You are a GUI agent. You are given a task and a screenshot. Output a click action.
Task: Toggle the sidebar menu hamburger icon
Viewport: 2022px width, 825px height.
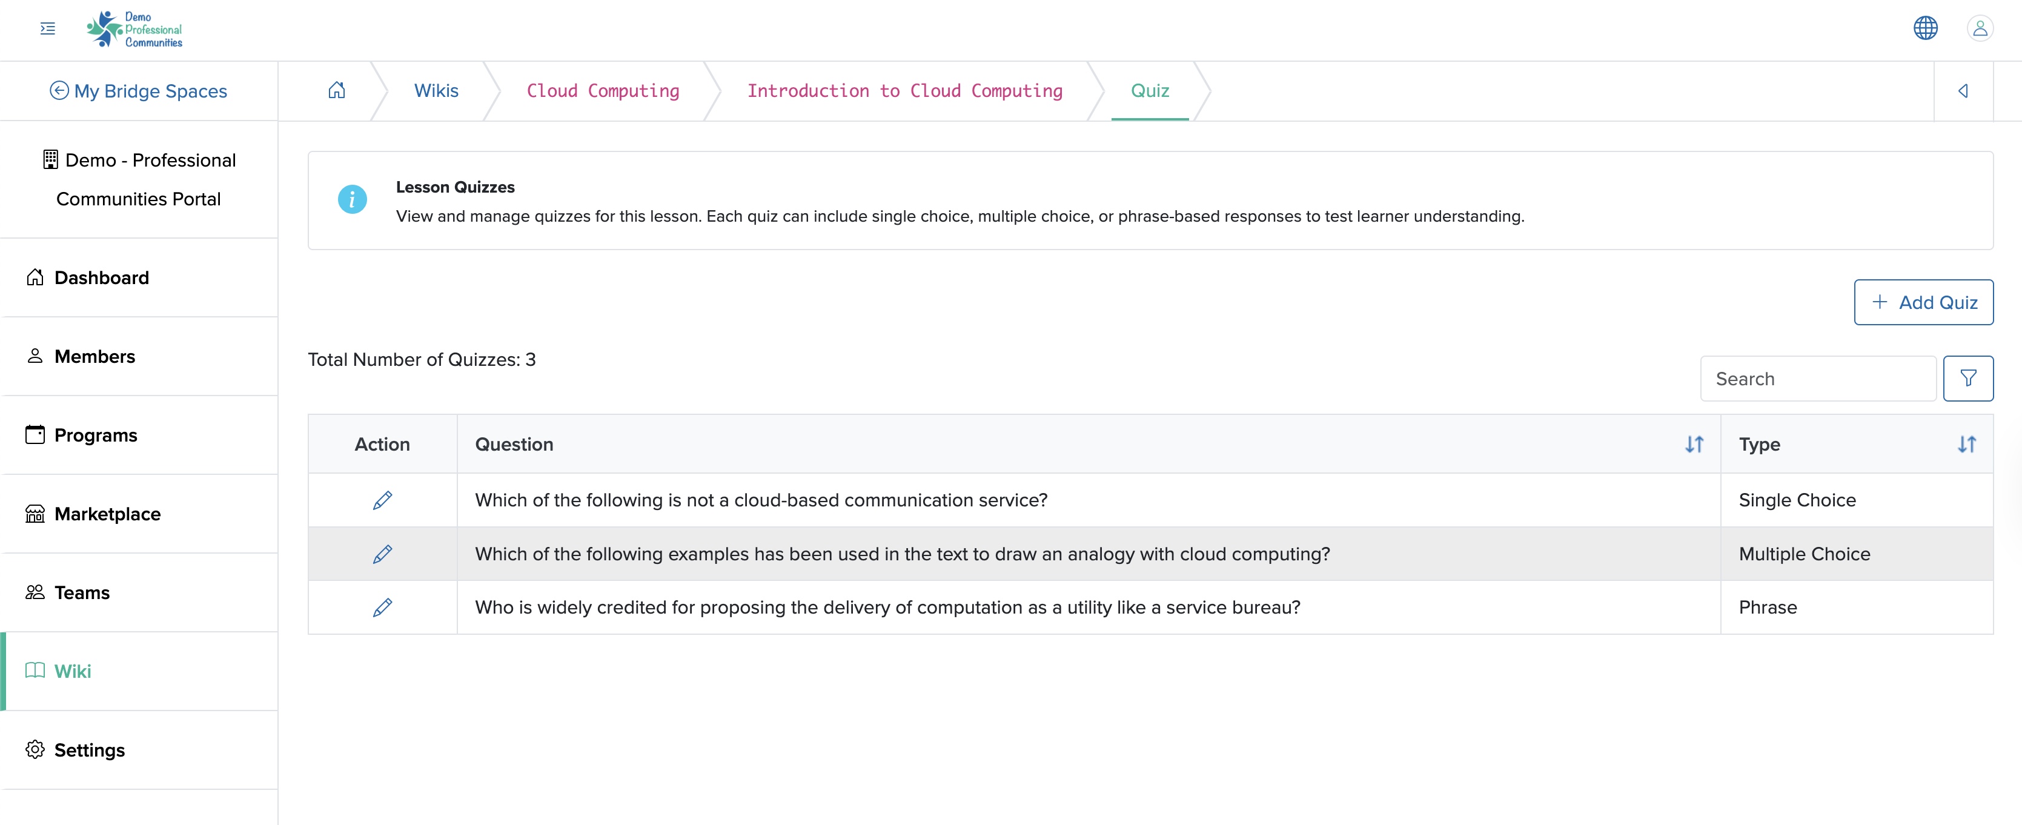(x=48, y=29)
